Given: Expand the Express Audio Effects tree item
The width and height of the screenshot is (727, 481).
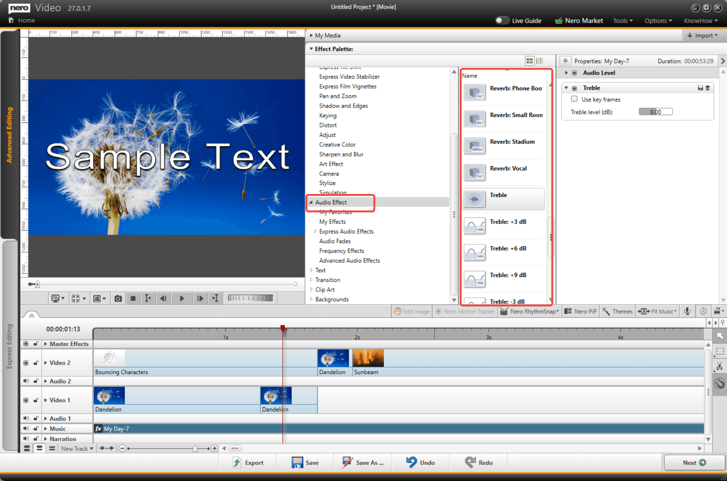Looking at the screenshot, I should (x=315, y=231).
